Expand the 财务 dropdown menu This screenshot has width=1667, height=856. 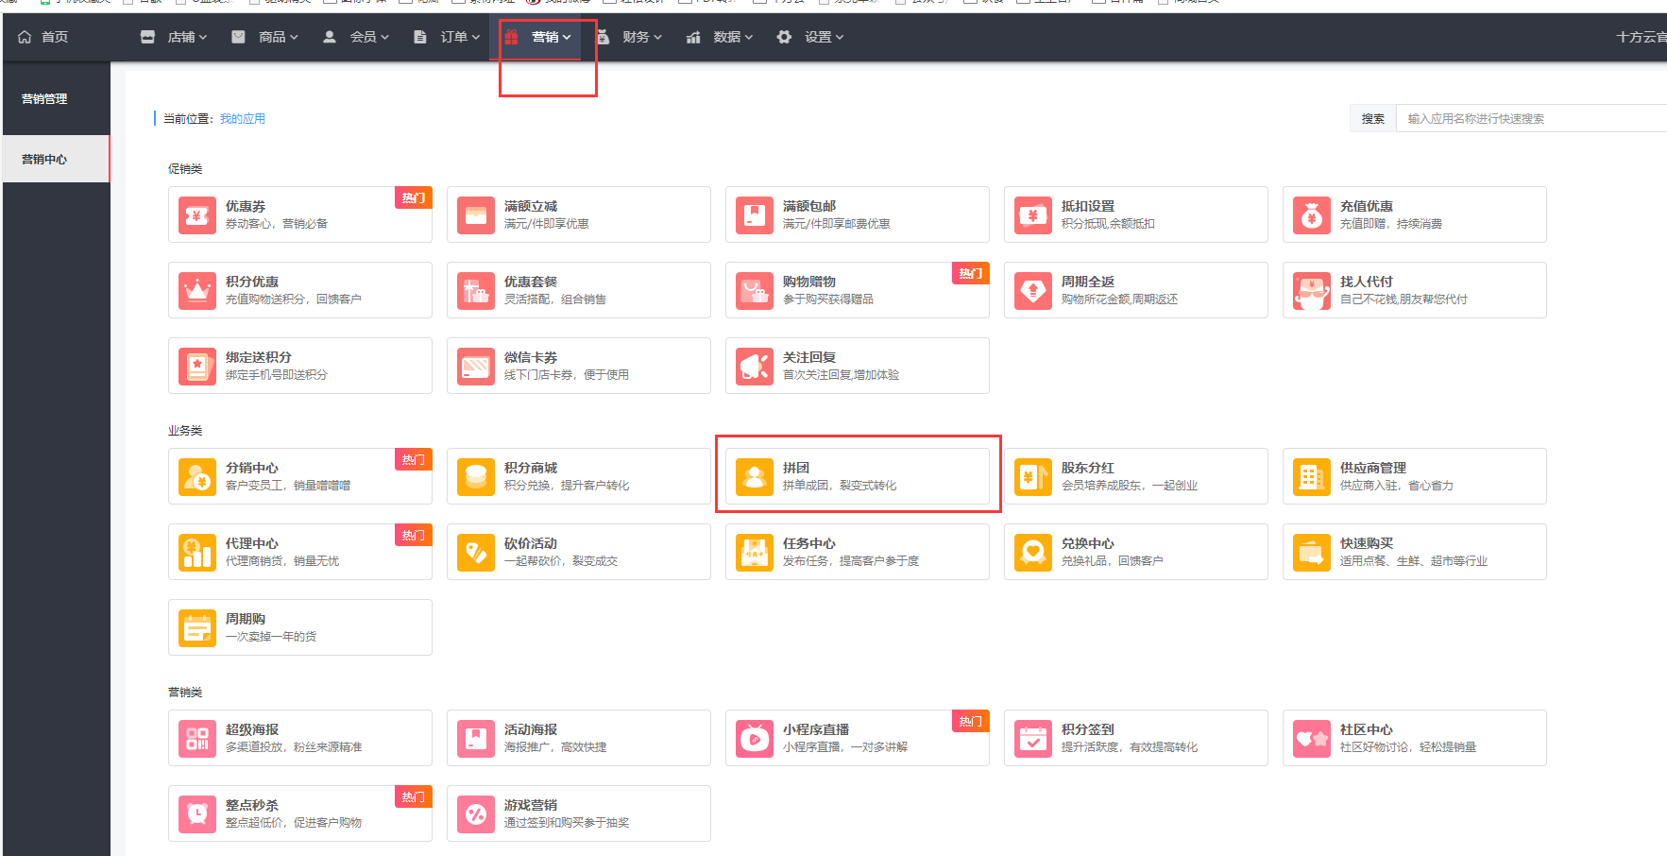tap(629, 37)
